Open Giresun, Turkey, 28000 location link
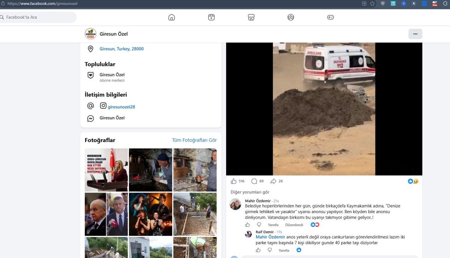Viewport: 450px width, 258px height. pyautogui.click(x=121, y=49)
